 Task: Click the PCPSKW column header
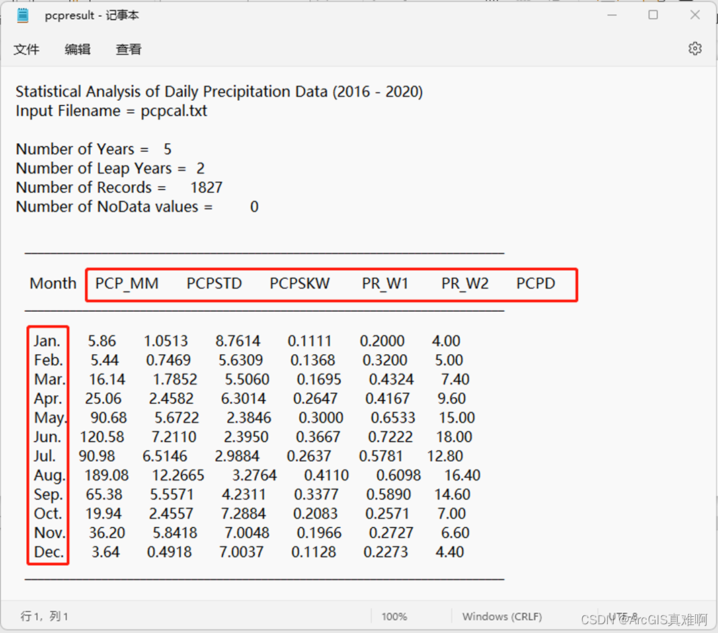pyautogui.click(x=299, y=284)
